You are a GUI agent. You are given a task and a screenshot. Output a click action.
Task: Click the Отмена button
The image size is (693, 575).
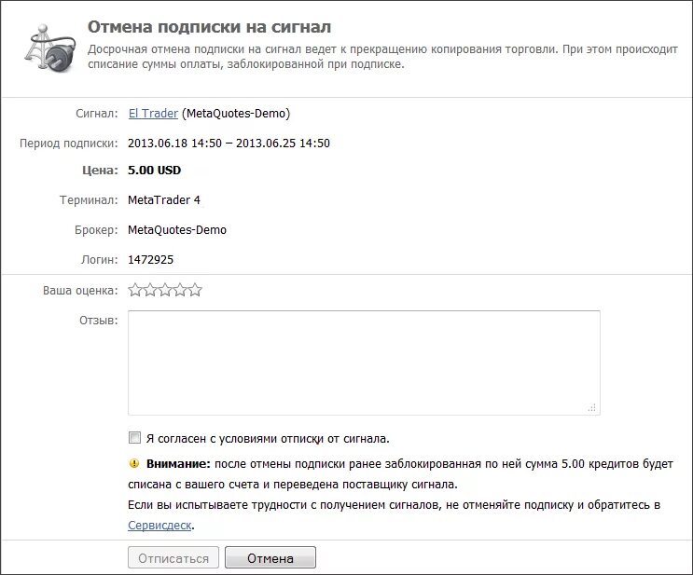coord(270,558)
